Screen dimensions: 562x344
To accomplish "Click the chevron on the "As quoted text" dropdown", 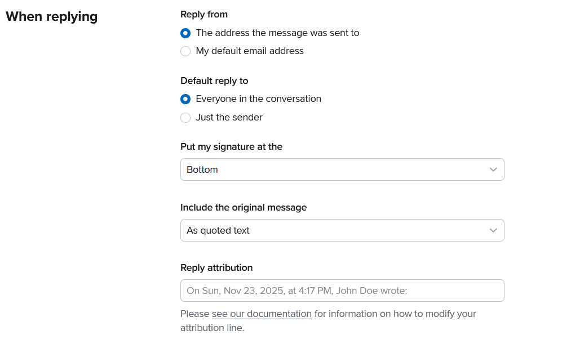I will (x=493, y=230).
